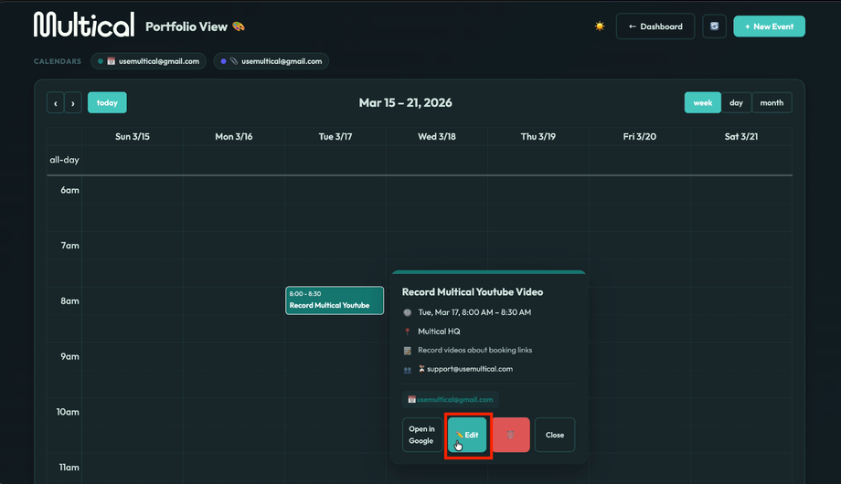
Task: Switch to month view
Action: [772, 103]
